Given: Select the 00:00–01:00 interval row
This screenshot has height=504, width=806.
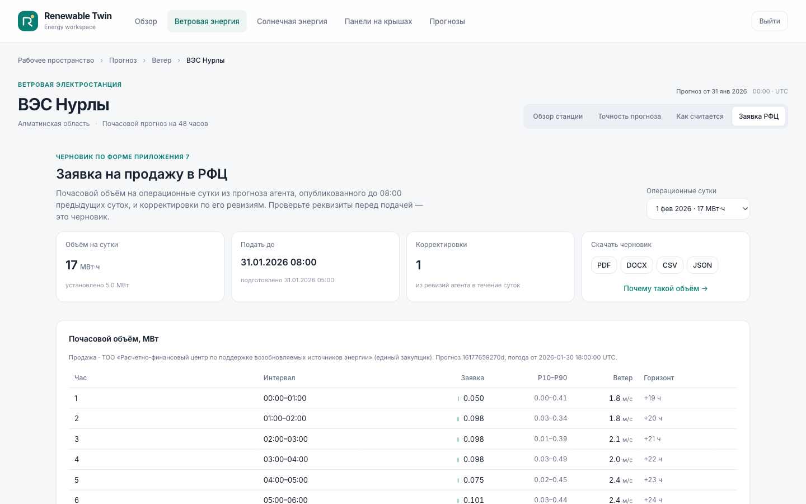Looking at the screenshot, I should pyautogui.click(x=403, y=398).
